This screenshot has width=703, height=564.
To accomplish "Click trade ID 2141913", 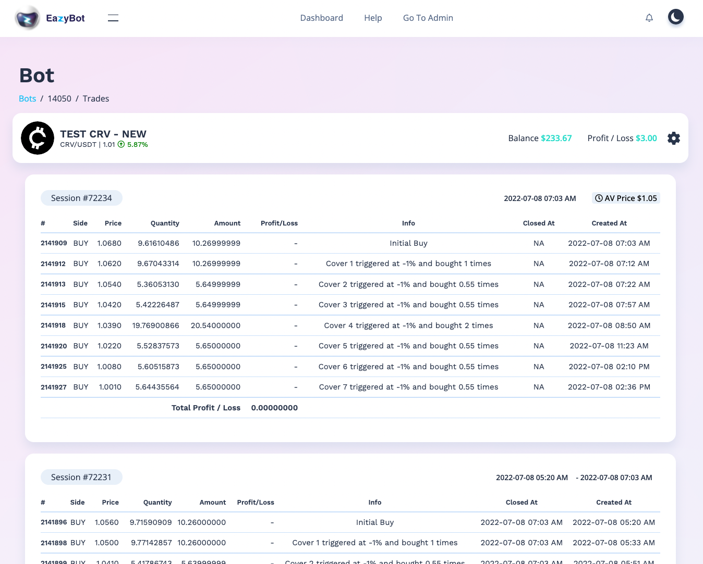I will [53, 284].
